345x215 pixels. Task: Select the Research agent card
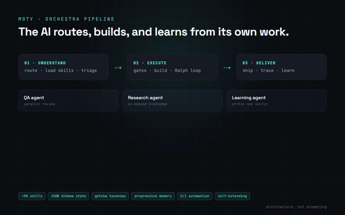pos(172,100)
